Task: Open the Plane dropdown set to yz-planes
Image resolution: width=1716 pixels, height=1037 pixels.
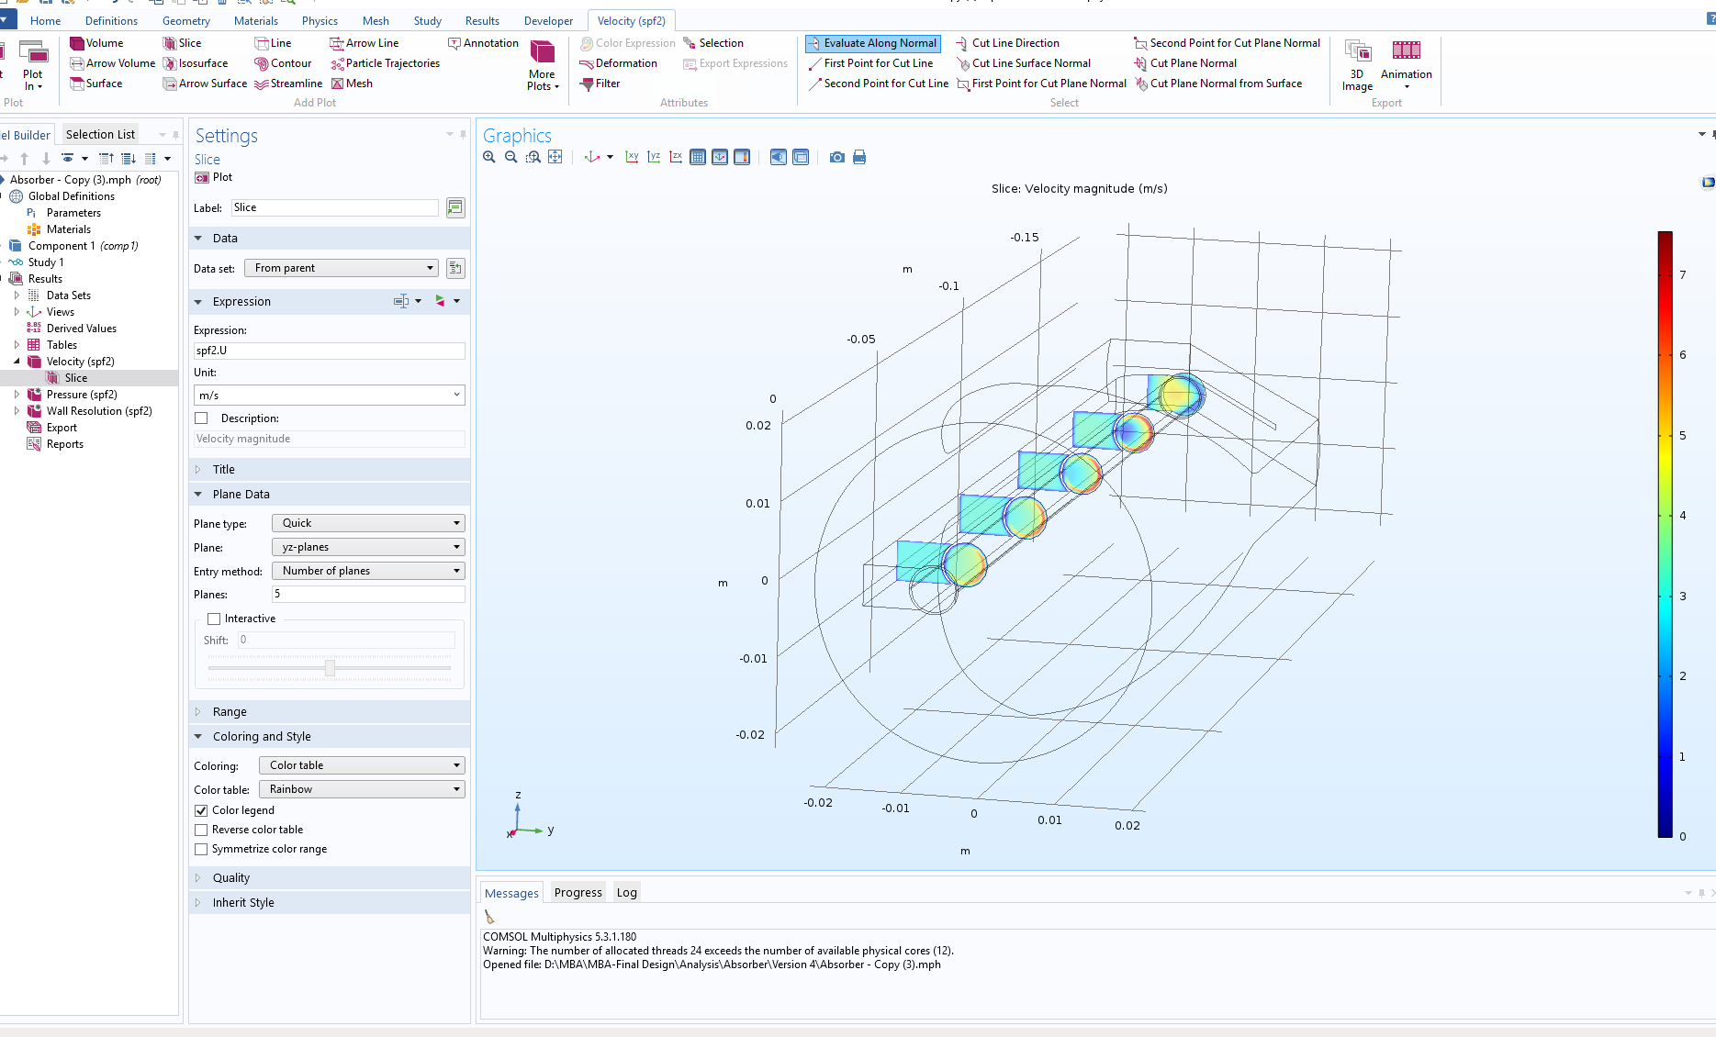Action: click(368, 547)
